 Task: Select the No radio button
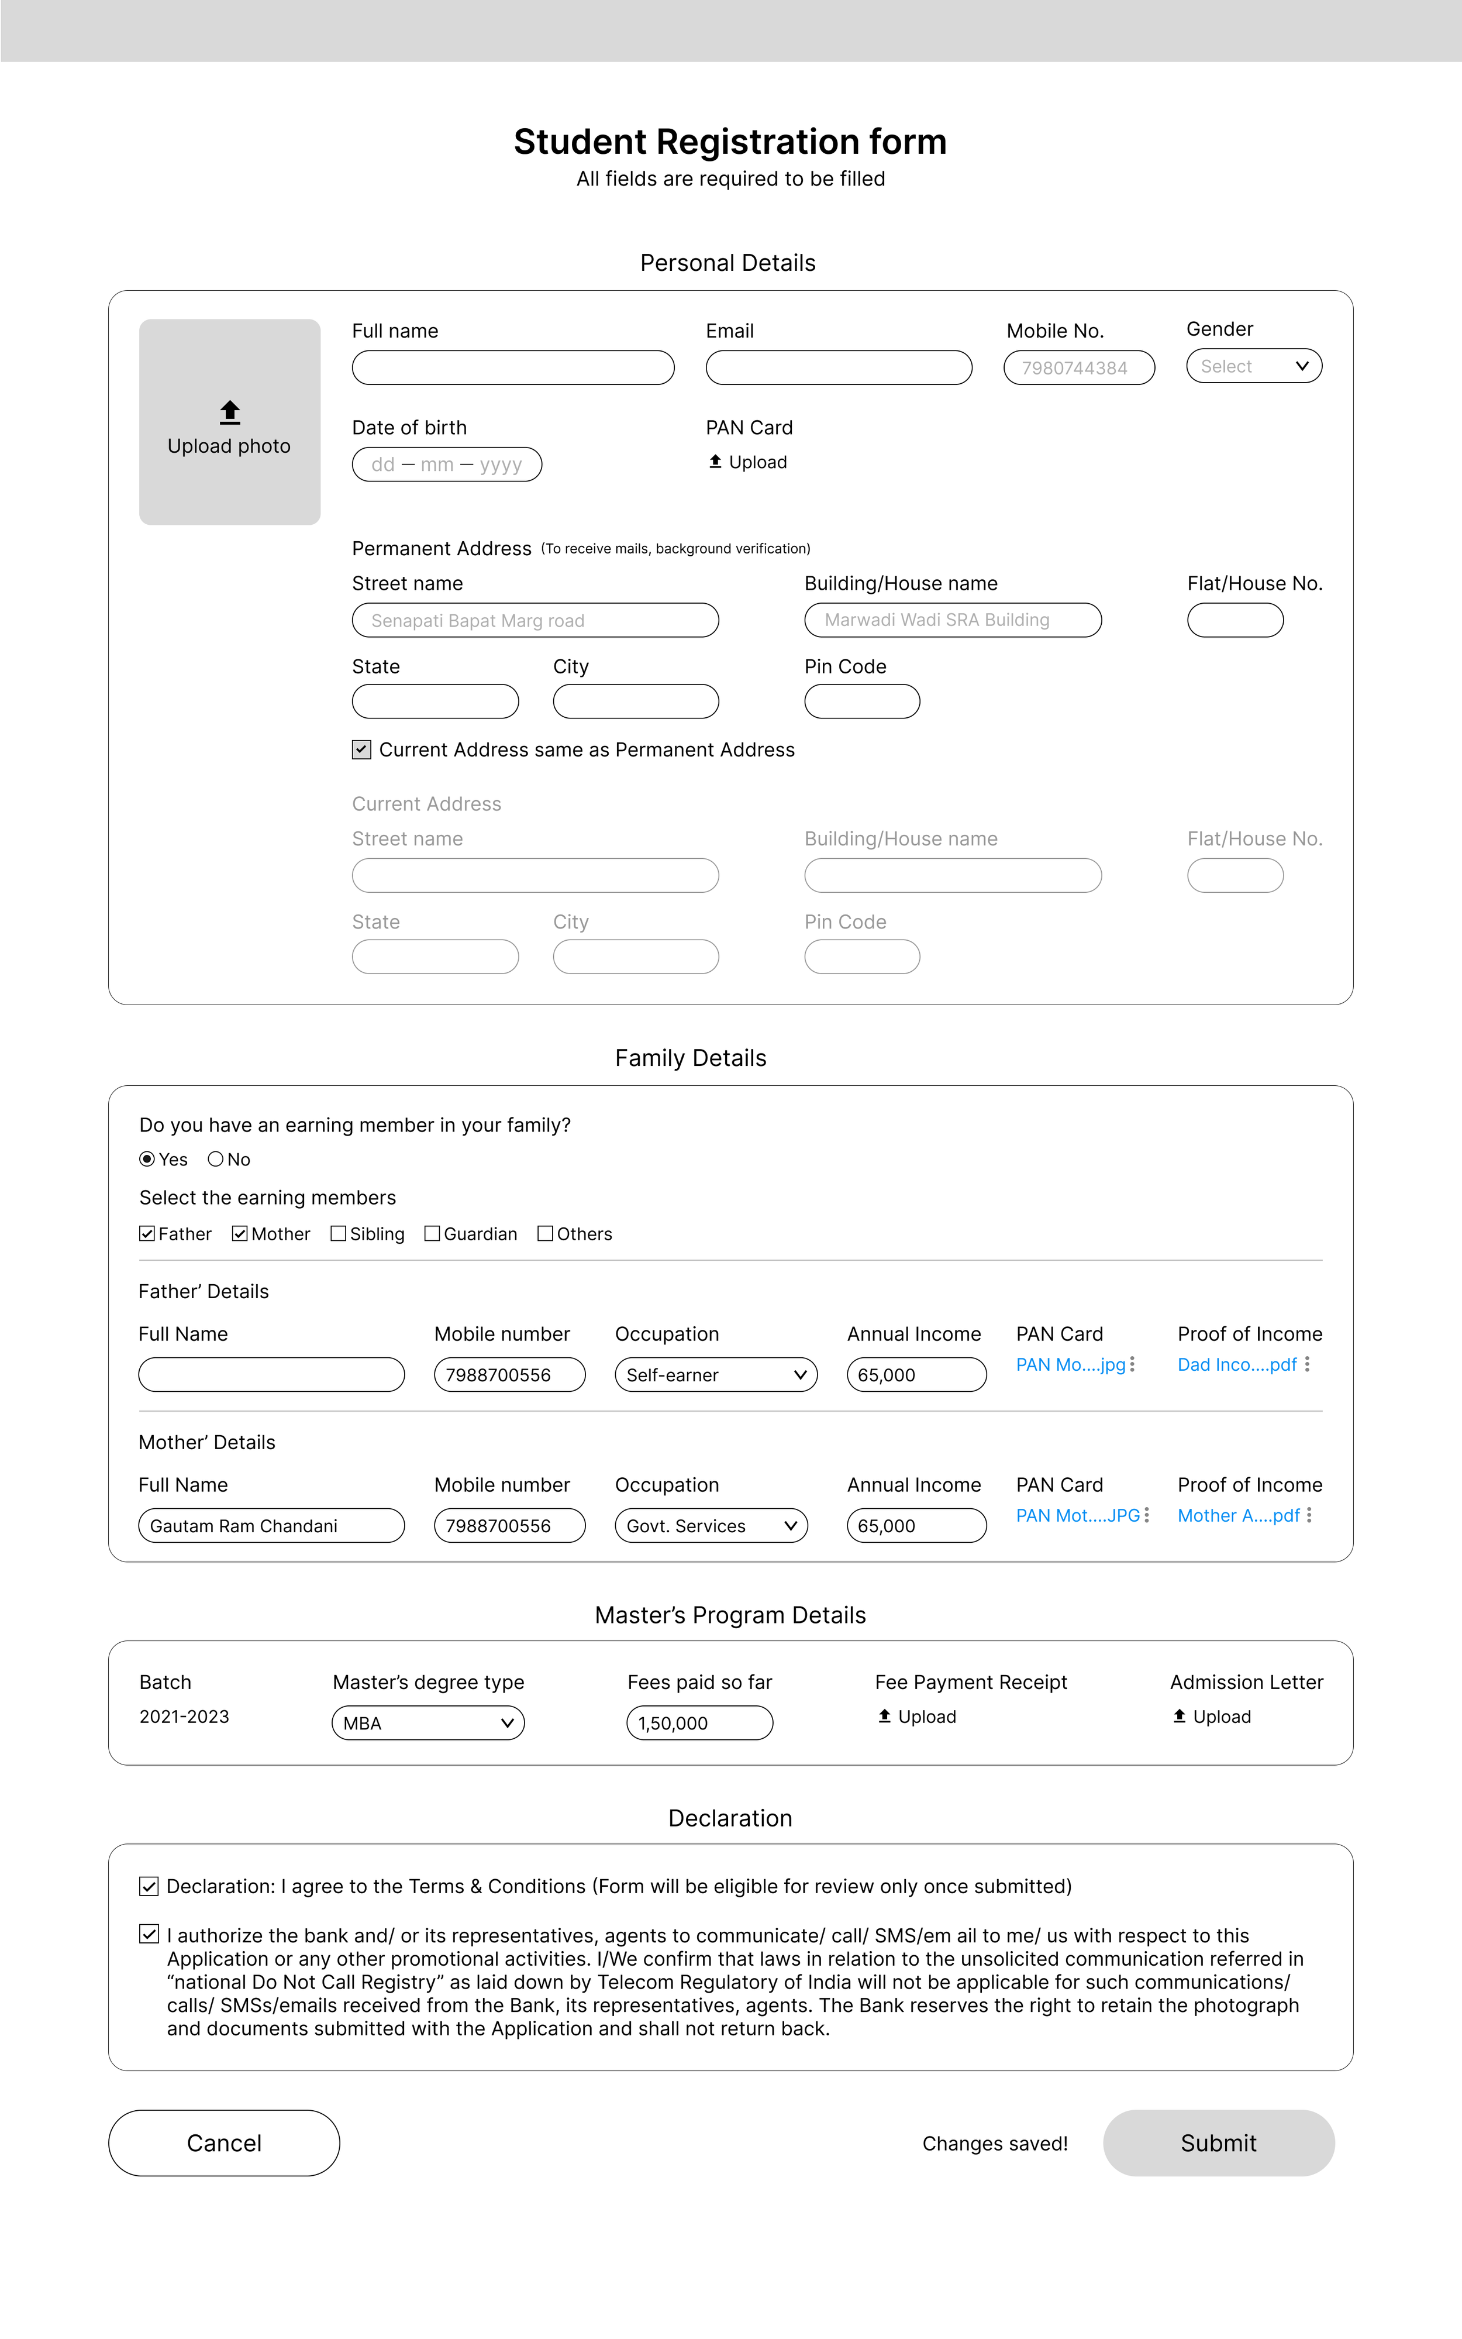[x=216, y=1159]
